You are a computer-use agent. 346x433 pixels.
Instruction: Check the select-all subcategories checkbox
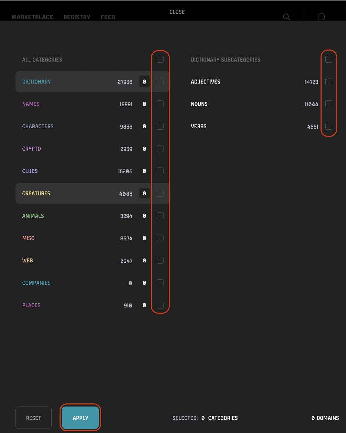click(x=328, y=59)
